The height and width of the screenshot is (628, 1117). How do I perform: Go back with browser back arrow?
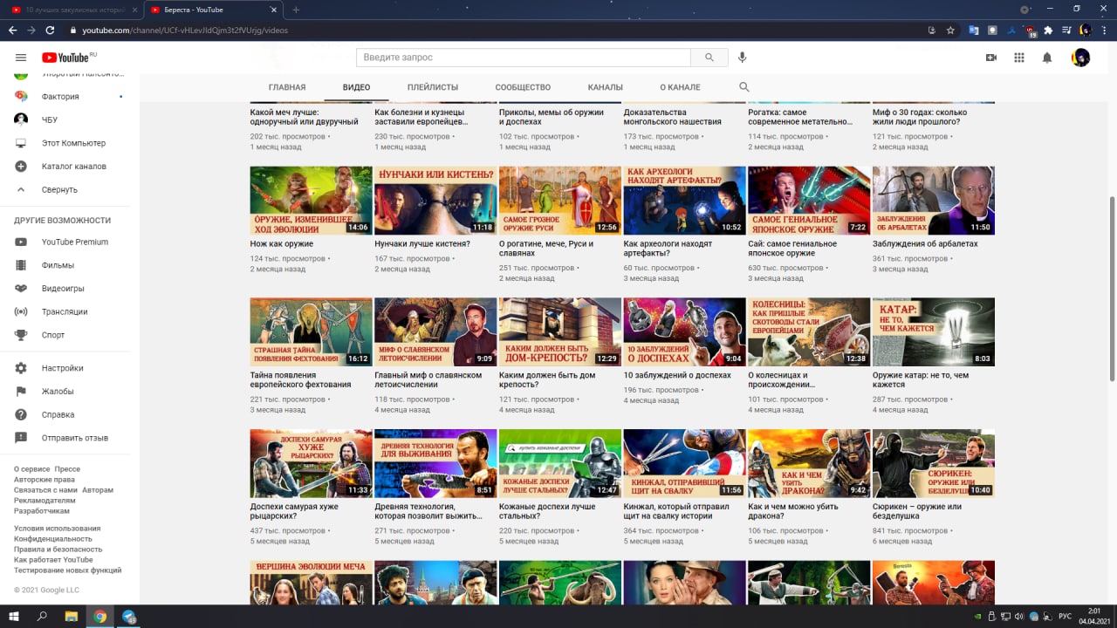point(12,30)
